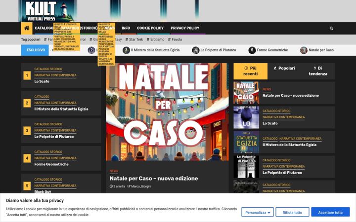Screen dimensions: 356x222
Task: Open NARRATIVA CONTEMPORANEA category above Forme Geometriche
Action: point(55,158)
